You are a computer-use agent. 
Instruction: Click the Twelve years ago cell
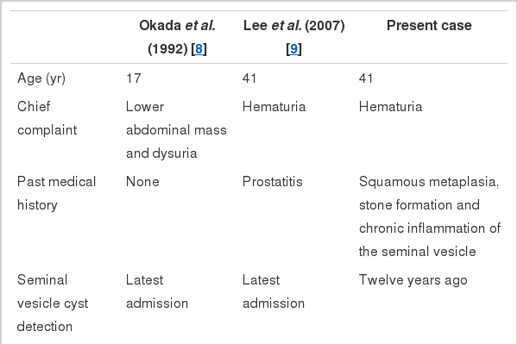point(413,280)
